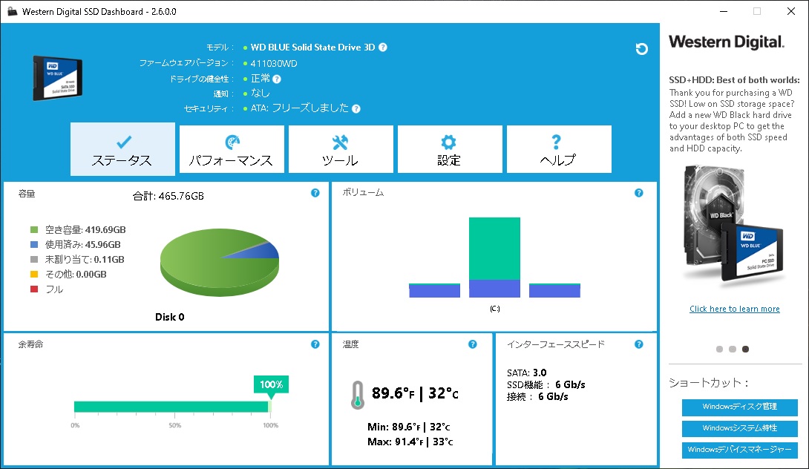Click the thermometer icon in the 温度 panel
This screenshot has width=809, height=469.
[x=358, y=396]
